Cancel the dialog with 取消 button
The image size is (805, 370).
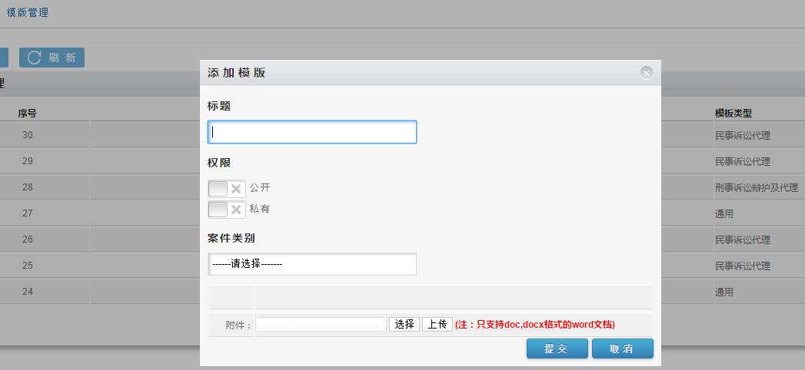pos(622,349)
